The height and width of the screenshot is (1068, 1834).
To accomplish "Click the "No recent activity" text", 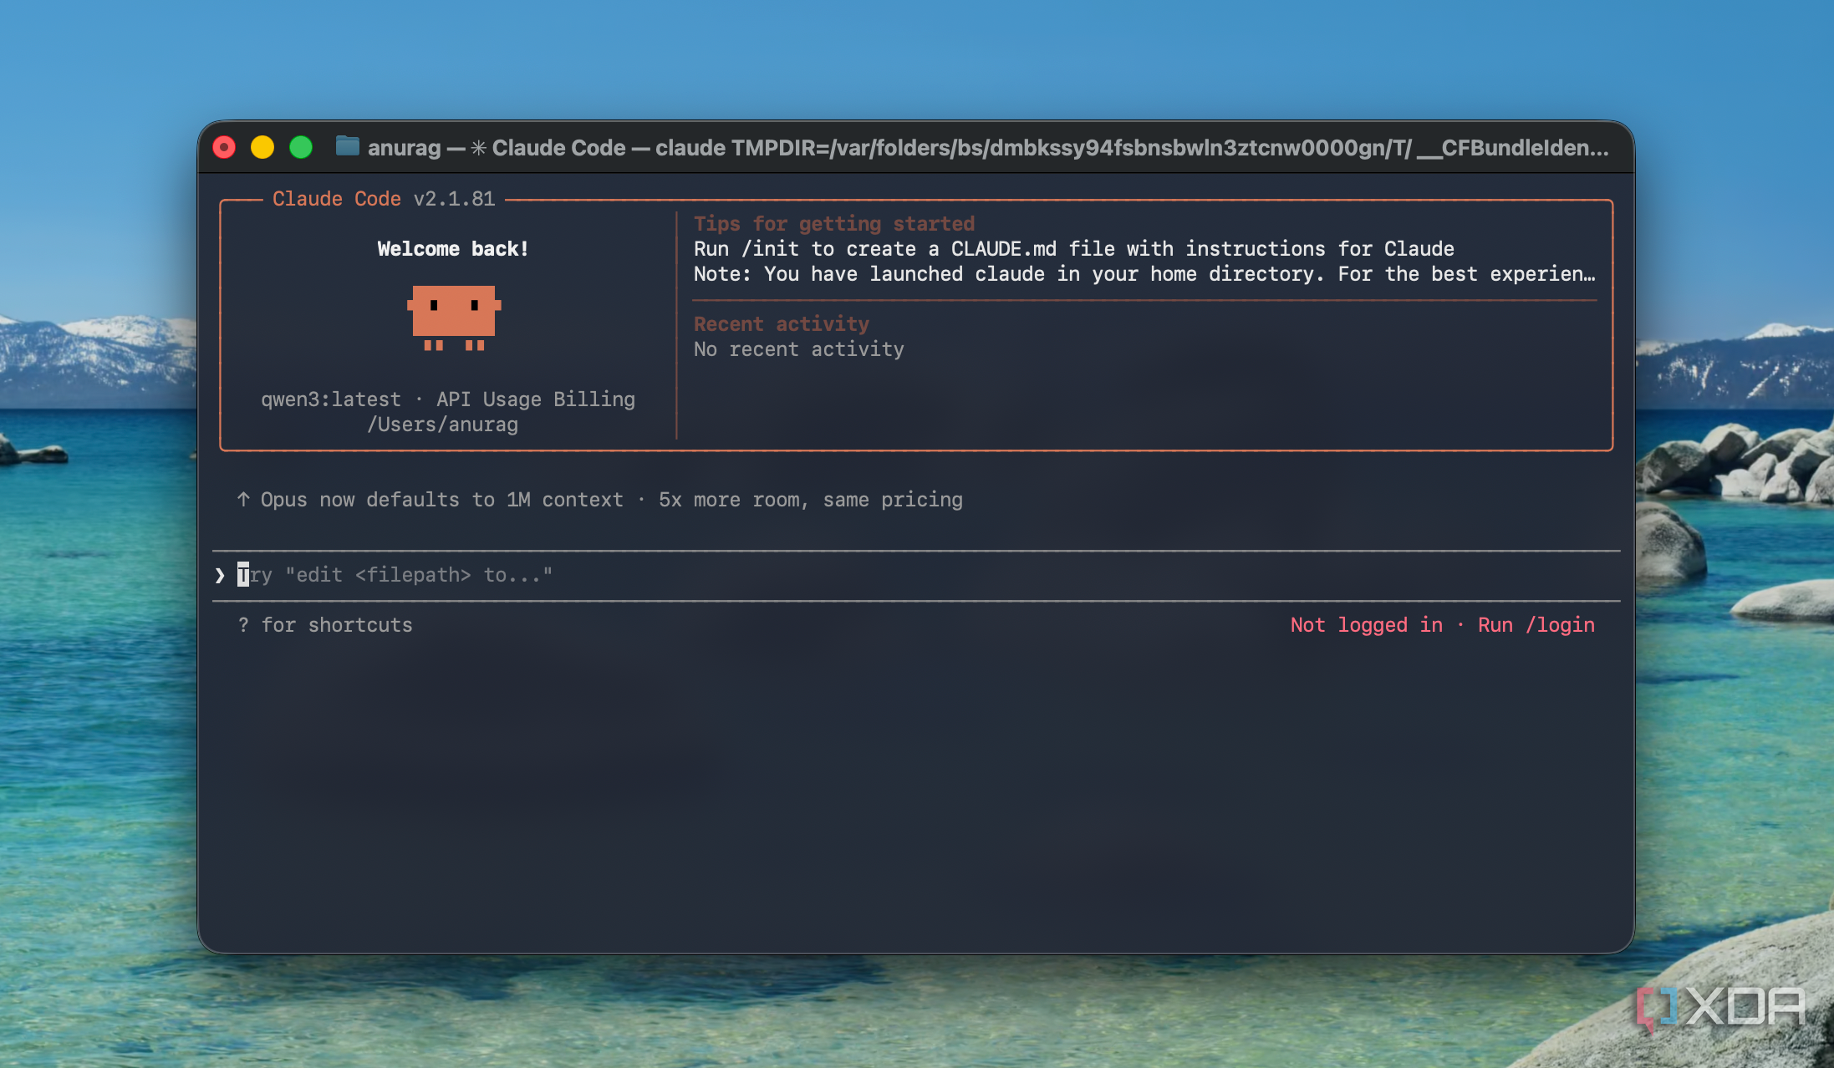I will pyautogui.click(x=799, y=349).
